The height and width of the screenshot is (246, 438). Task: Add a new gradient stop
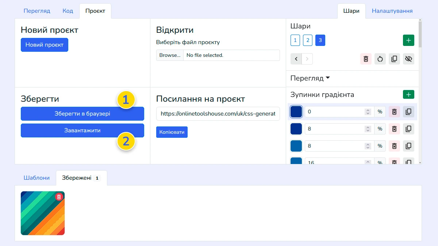408,94
